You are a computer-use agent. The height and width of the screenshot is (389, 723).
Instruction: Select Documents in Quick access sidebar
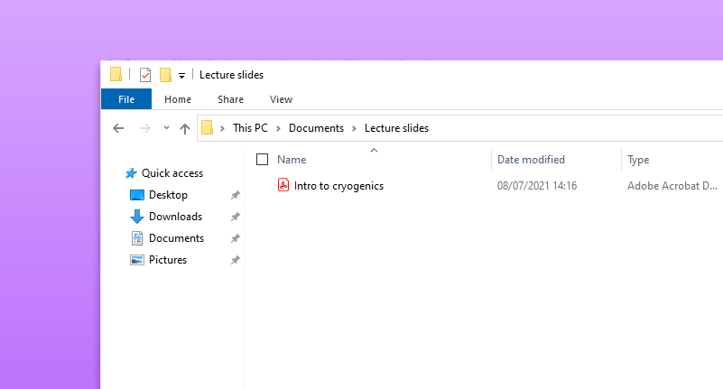(x=176, y=238)
